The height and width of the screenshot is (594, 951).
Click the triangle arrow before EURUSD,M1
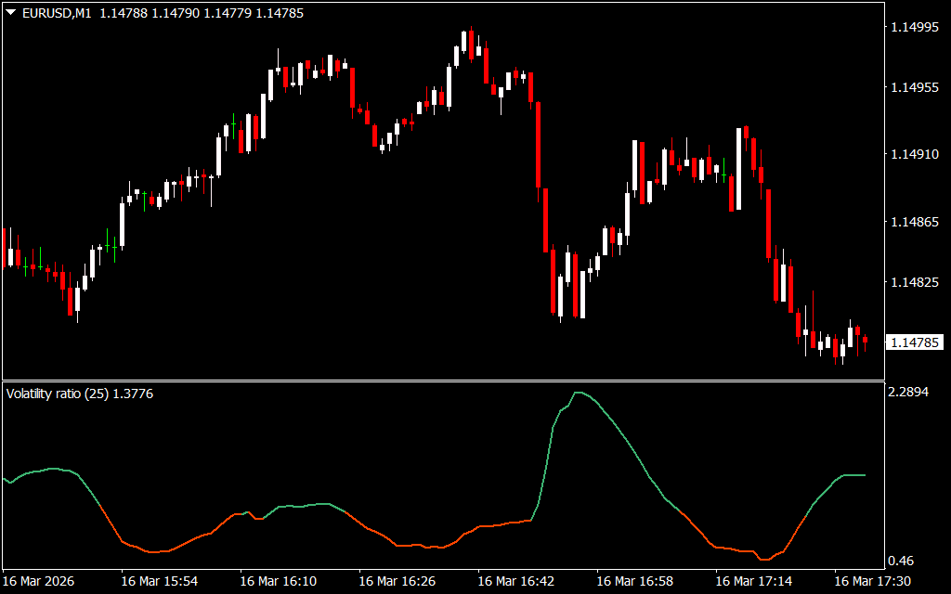[11, 14]
